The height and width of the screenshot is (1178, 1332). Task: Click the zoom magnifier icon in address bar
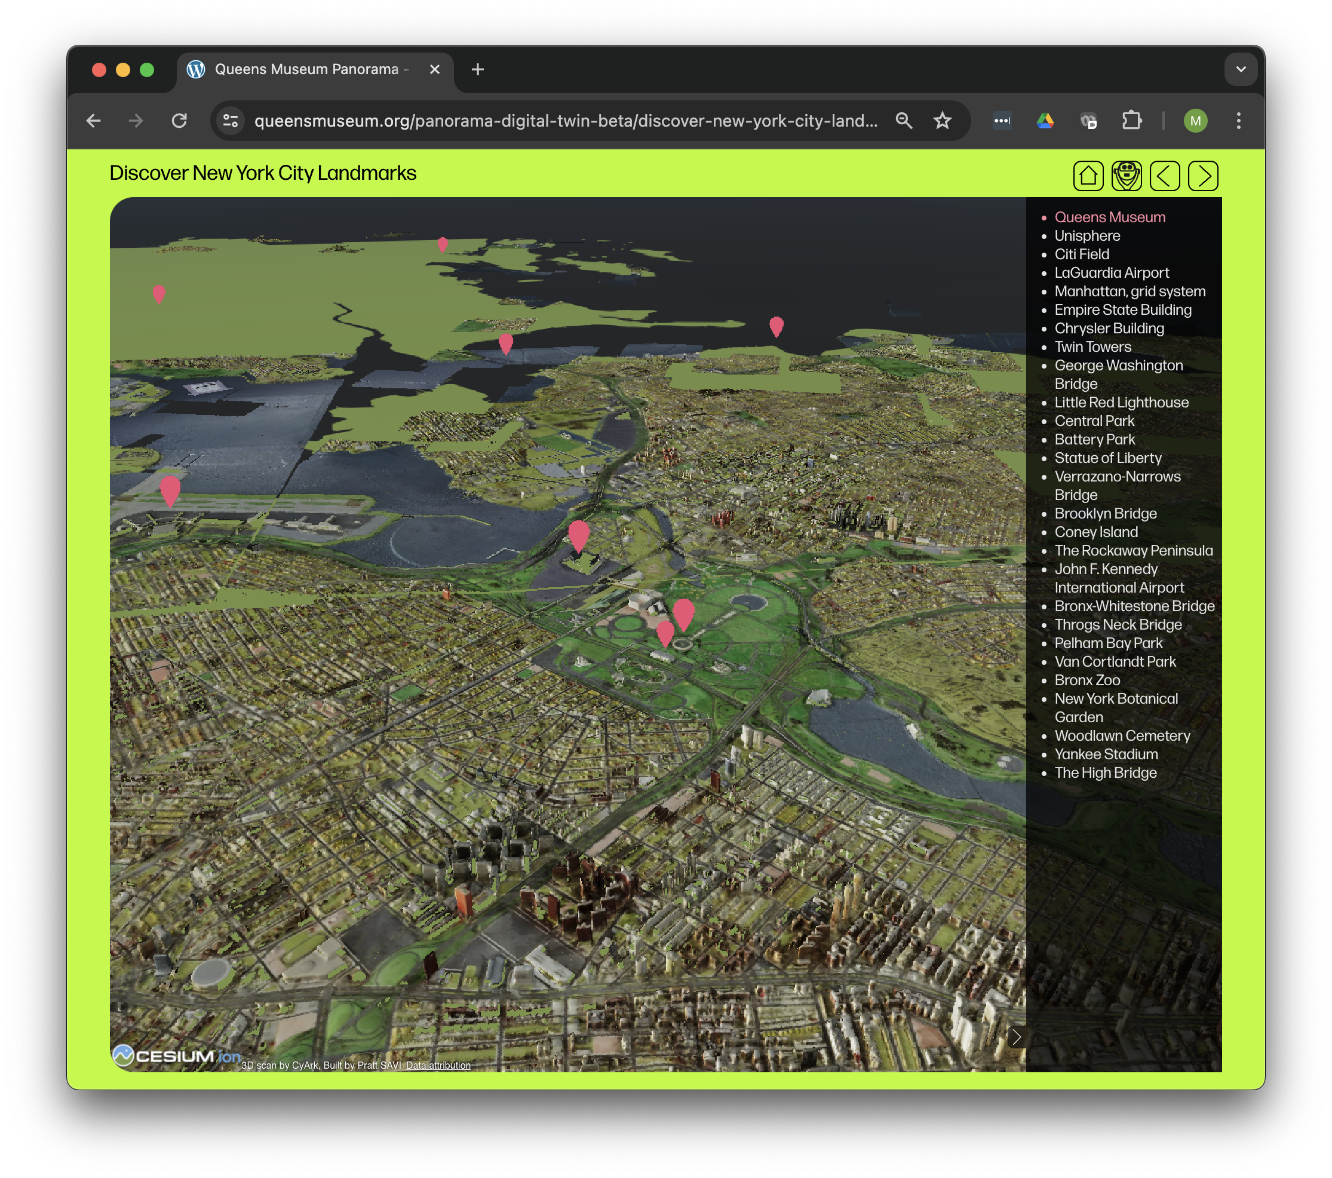(904, 121)
